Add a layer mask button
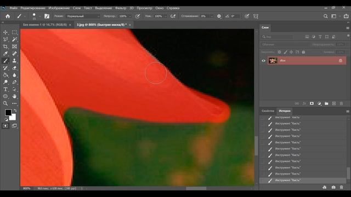The width and height of the screenshot is (351, 197). click(x=312, y=103)
